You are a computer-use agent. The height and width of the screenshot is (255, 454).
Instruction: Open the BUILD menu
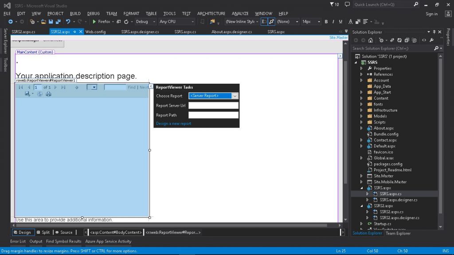point(75,13)
